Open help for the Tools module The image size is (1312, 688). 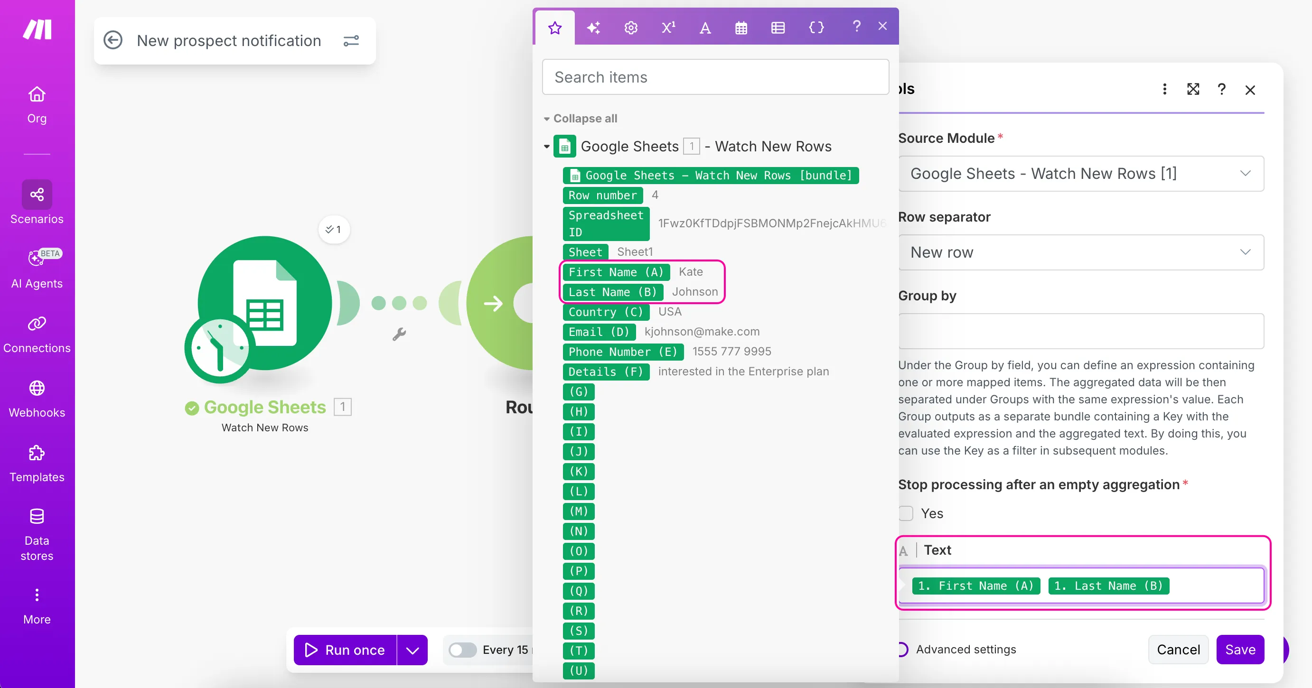click(x=1221, y=89)
